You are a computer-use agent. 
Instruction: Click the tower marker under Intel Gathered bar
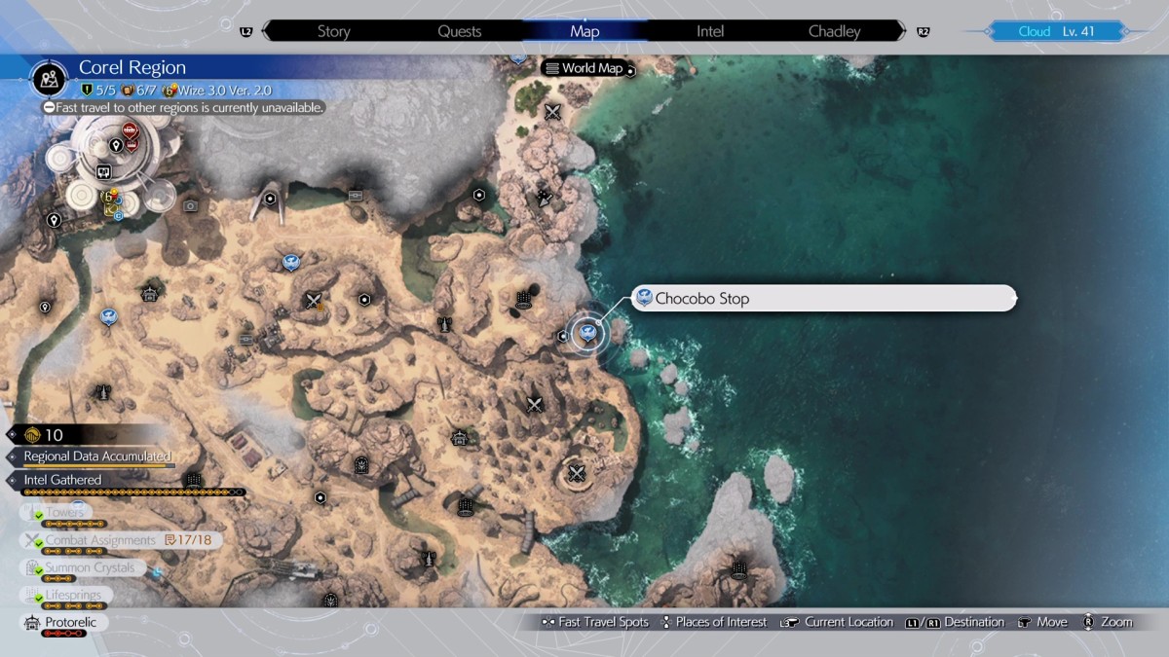coord(193,479)
